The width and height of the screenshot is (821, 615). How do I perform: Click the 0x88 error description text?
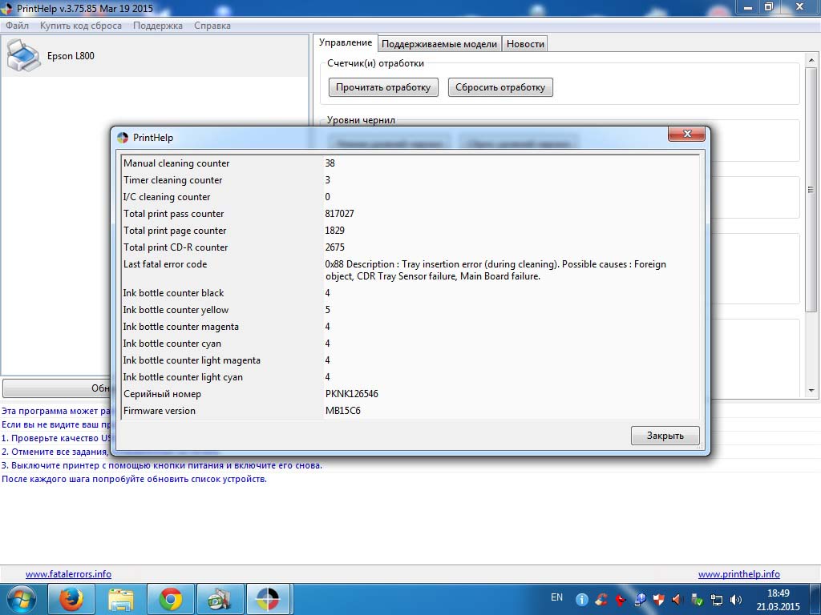pos(495,270)
